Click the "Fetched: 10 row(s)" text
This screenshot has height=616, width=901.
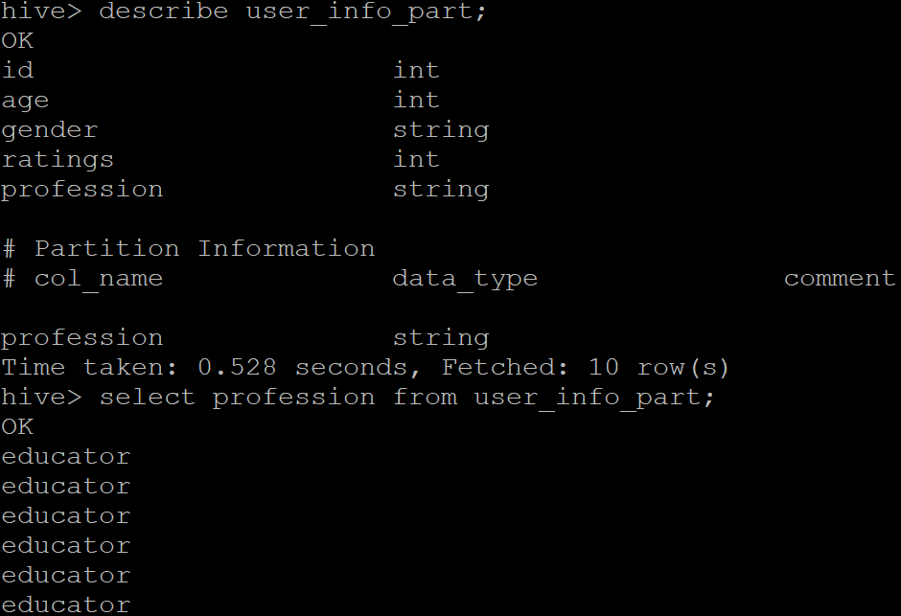[586, 368]
